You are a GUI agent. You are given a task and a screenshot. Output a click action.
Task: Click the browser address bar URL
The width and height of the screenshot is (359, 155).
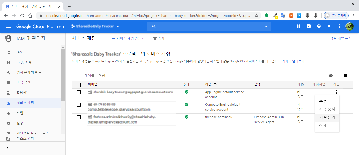pos(147,16)
